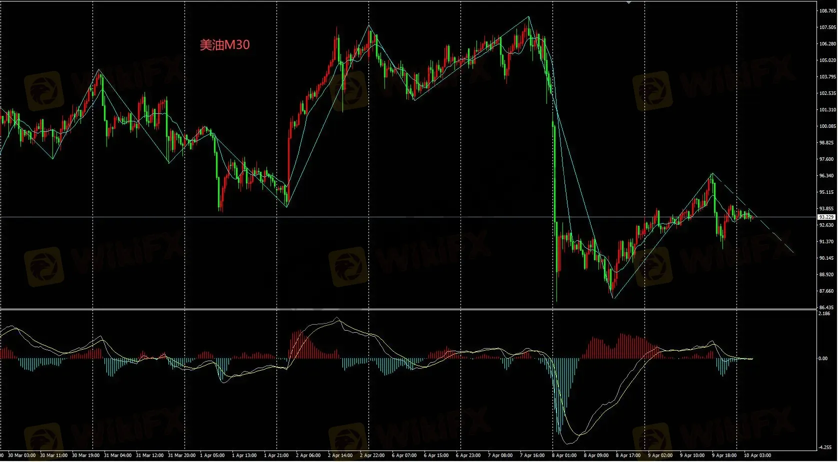
Task: Click the MACD scale value 2.186
Action: click(x=824, y=314)
